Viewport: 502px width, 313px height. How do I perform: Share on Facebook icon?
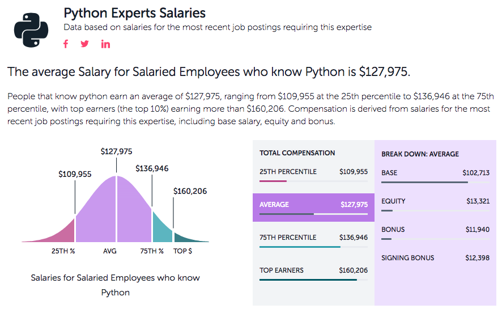(66, 44)
